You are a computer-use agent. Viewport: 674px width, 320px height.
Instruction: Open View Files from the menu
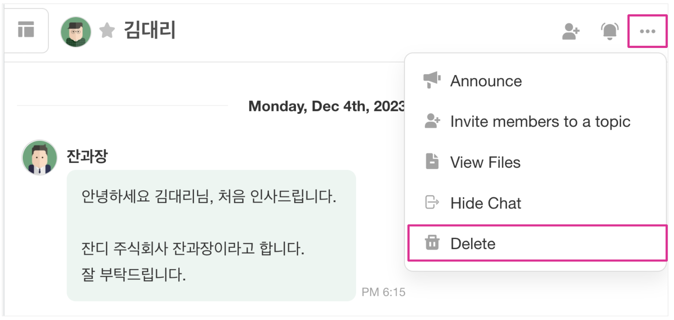pyautogui.click(x=485, y=162)
